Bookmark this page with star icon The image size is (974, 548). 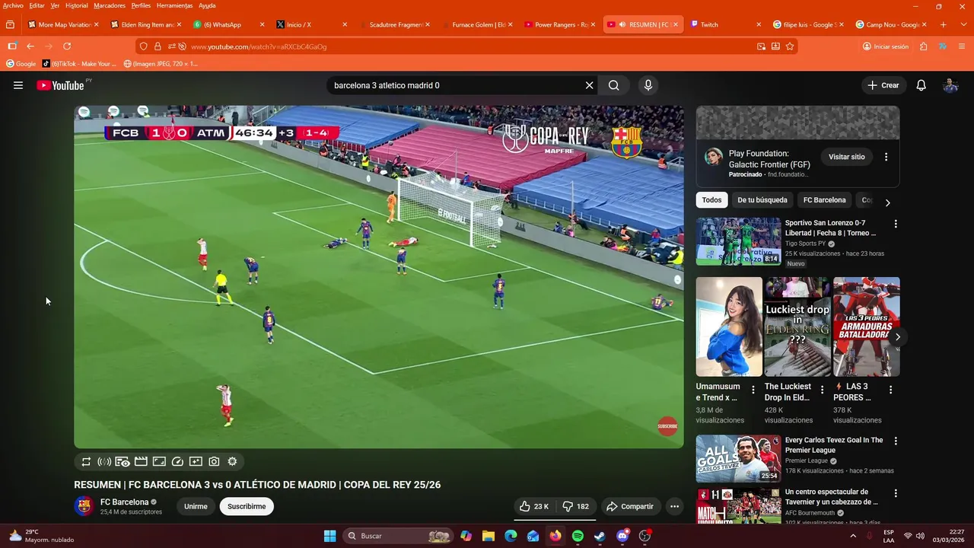(790, 46)
